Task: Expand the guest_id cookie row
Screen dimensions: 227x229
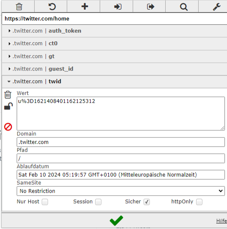Action: pyautogui.click(x=114, y=69)
